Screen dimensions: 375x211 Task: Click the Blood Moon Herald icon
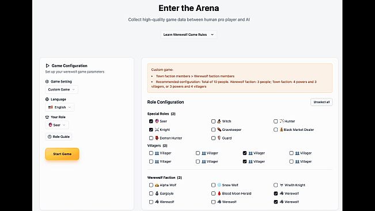[219, 193]
